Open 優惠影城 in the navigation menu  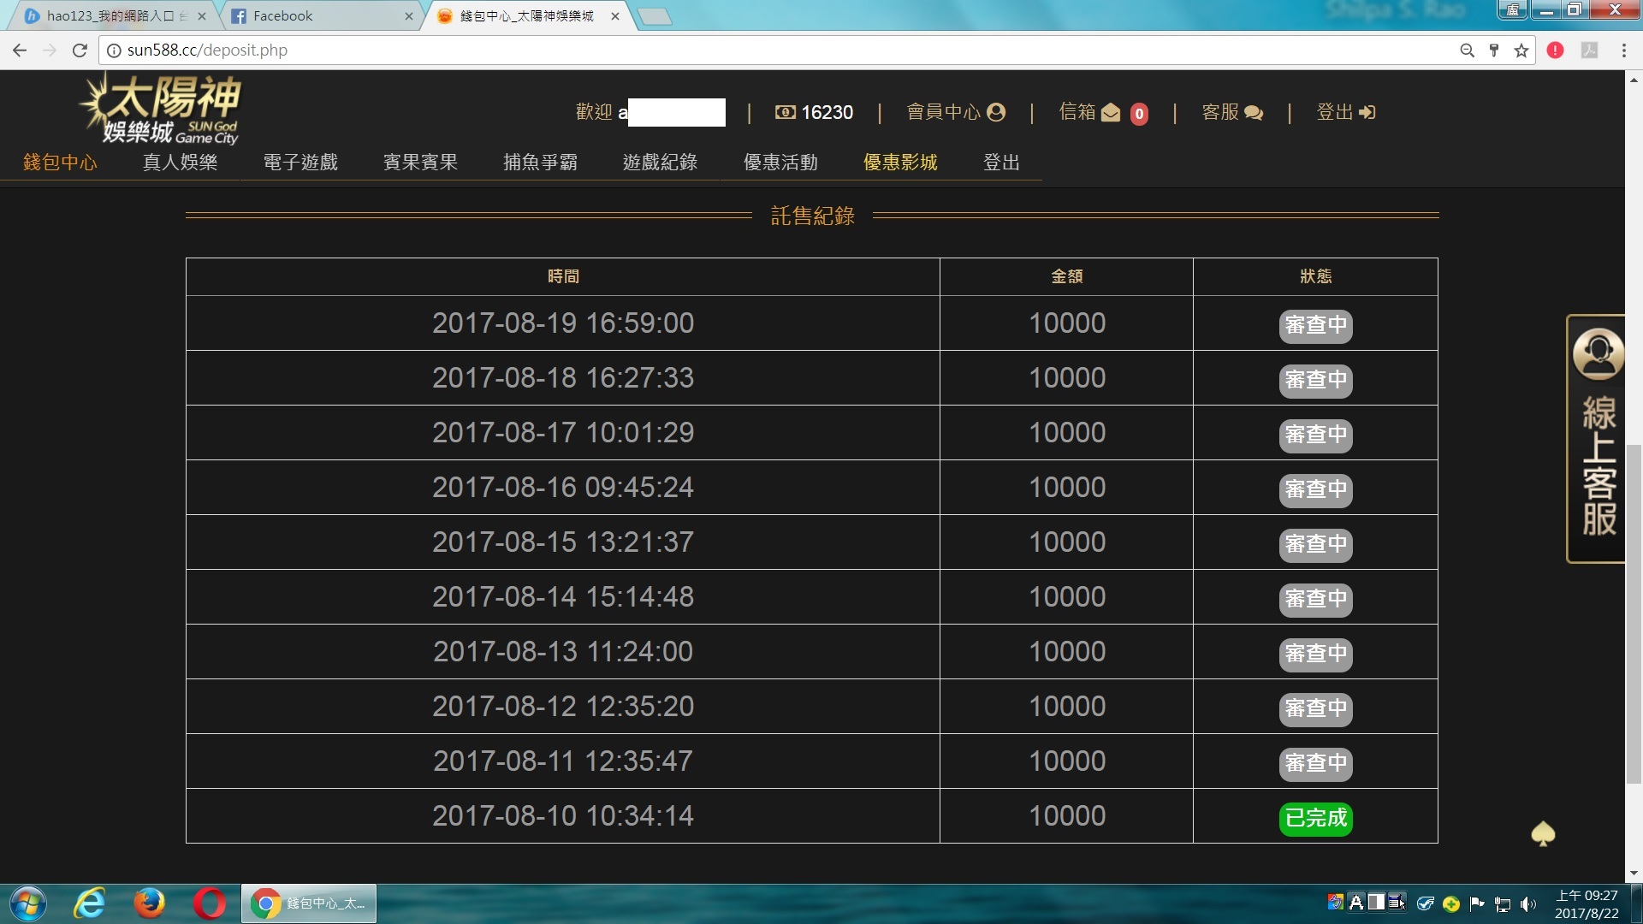point(900,163)
